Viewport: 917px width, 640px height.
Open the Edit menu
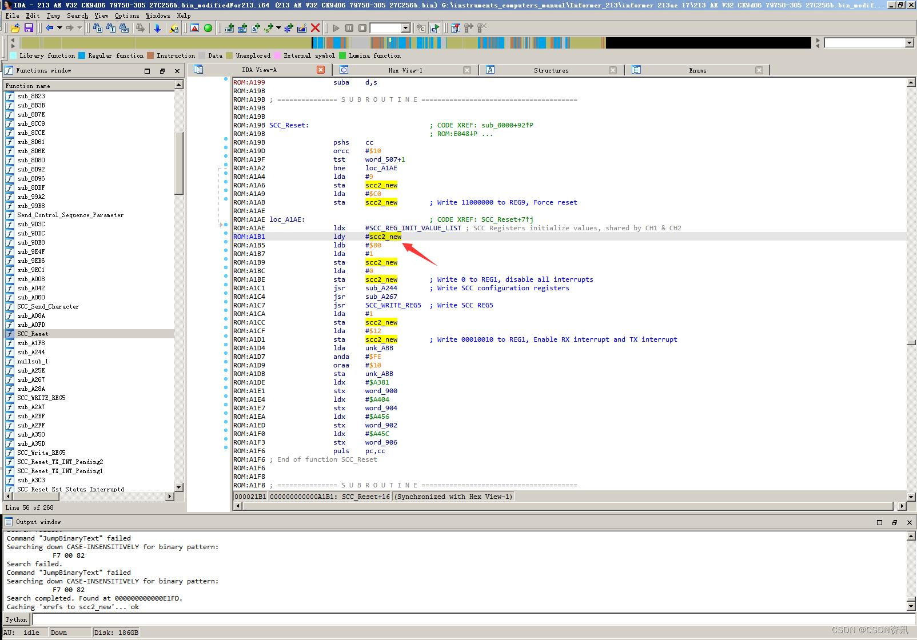click(x=33, y=15)
